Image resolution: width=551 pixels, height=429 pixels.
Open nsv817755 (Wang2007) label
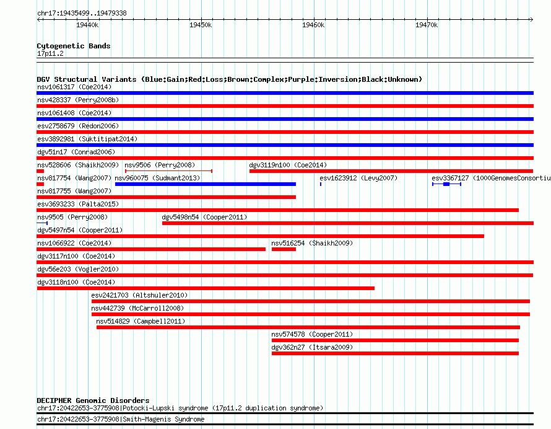(74, 191)
